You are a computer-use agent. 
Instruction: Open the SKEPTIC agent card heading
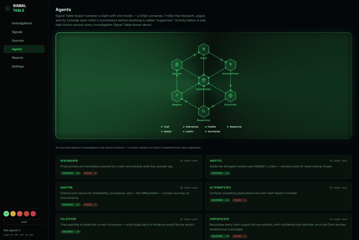[216, 161]
